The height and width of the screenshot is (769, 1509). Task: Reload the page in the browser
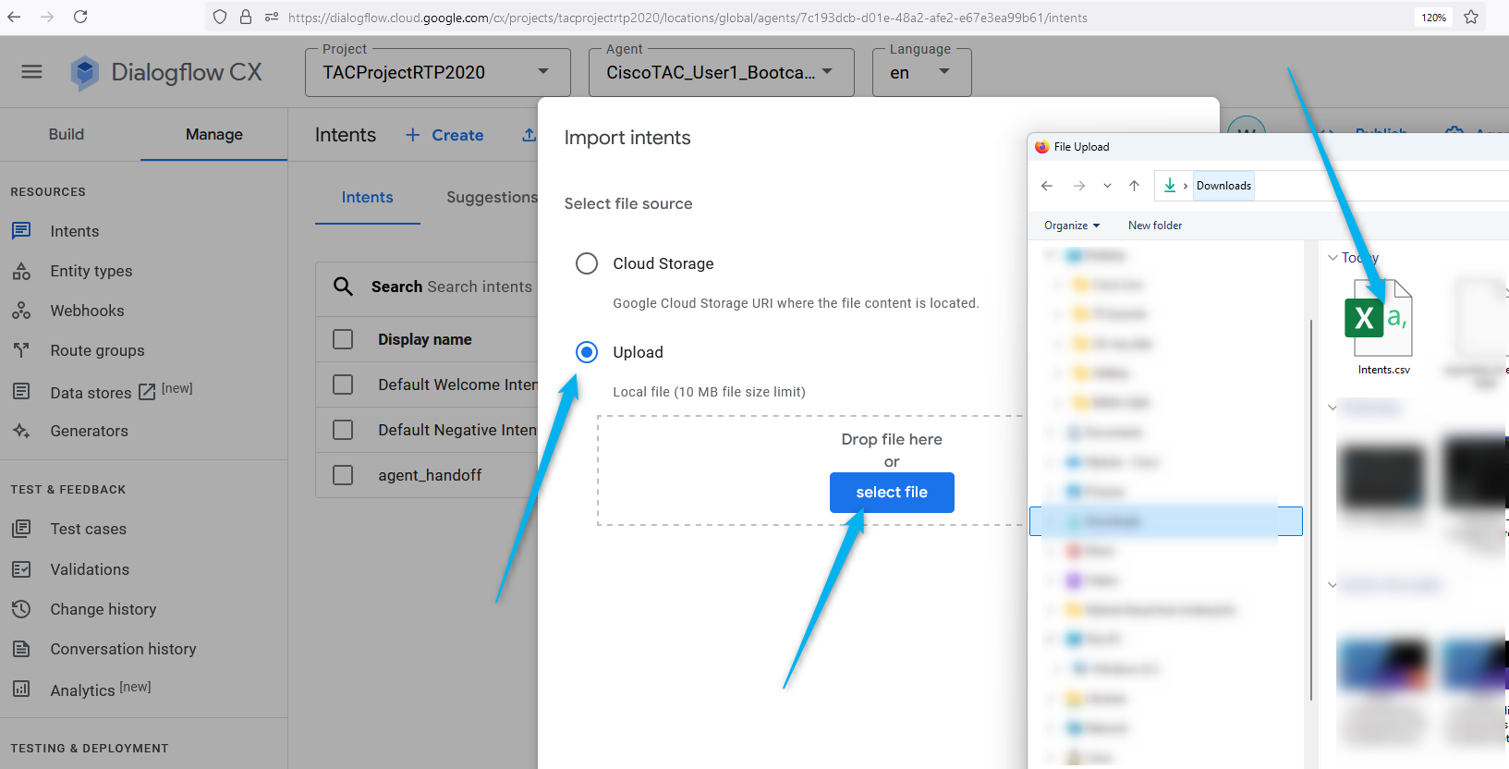80,17
